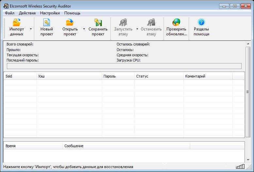Sort by the Хэш column header
The width and height of the screenshot is (254, 172).
click(x=69, y=76)
